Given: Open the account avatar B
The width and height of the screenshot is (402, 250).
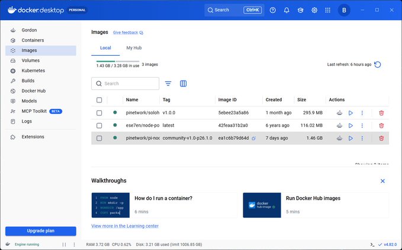Looking at the screenshot, I should point(344,10).
